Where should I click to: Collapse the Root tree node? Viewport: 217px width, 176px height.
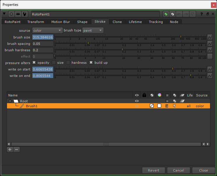(10, 101)
